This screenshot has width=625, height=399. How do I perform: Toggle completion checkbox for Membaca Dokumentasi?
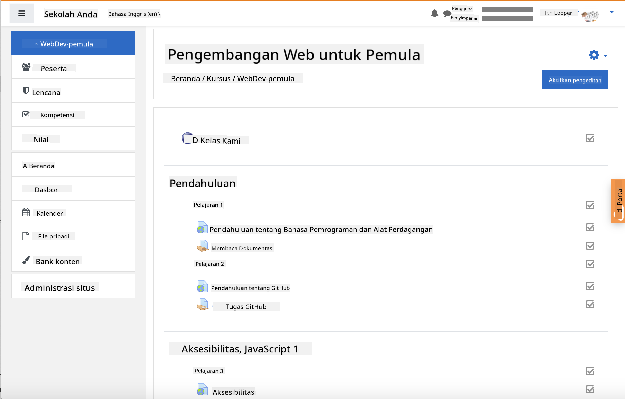(590, 246)
